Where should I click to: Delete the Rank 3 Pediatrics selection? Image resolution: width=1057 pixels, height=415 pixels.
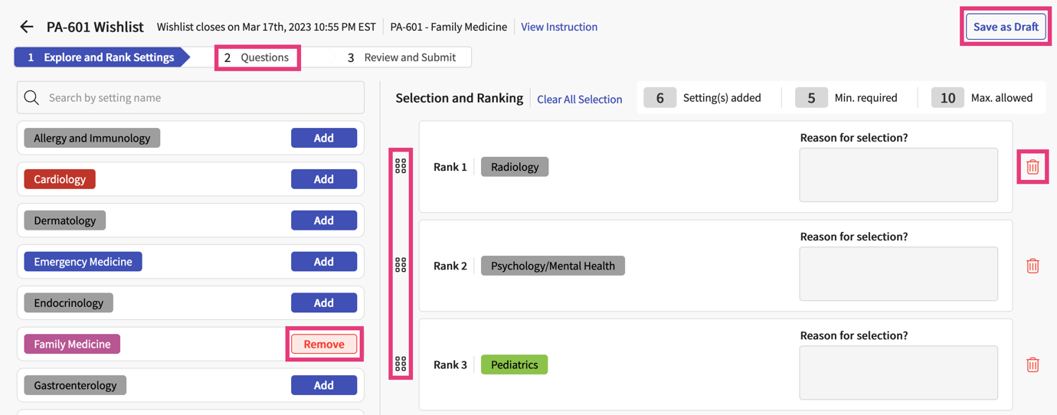pos(1032,364)
